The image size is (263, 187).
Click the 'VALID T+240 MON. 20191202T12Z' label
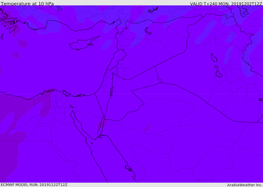(226, 4)
